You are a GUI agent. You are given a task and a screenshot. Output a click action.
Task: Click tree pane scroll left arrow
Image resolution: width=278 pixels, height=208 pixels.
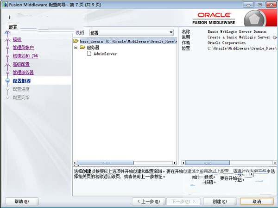pos(75,163)
